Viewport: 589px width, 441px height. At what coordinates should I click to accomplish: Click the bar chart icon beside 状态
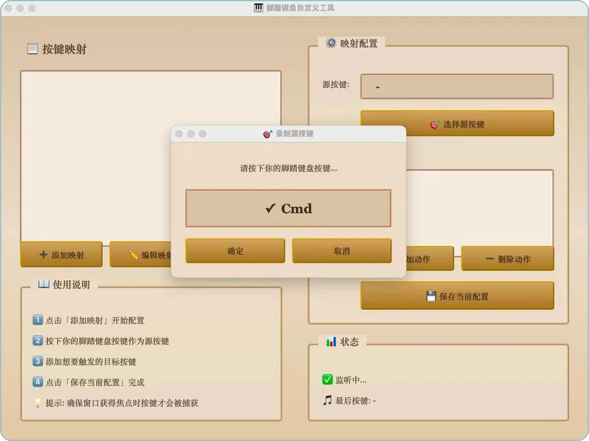point(331,341)
